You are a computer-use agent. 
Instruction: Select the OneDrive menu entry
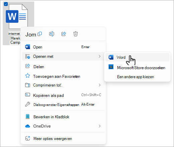point(63,126)
